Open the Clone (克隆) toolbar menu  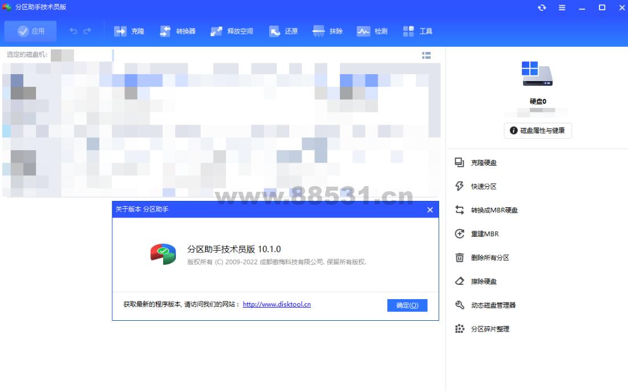(129, 31)
